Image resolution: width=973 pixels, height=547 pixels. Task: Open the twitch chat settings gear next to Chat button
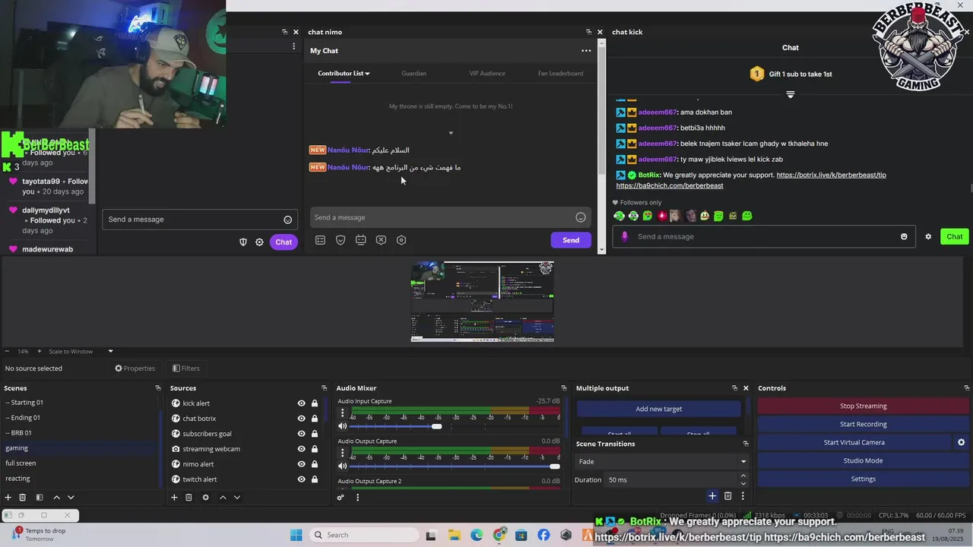click(x=259, y=242)
